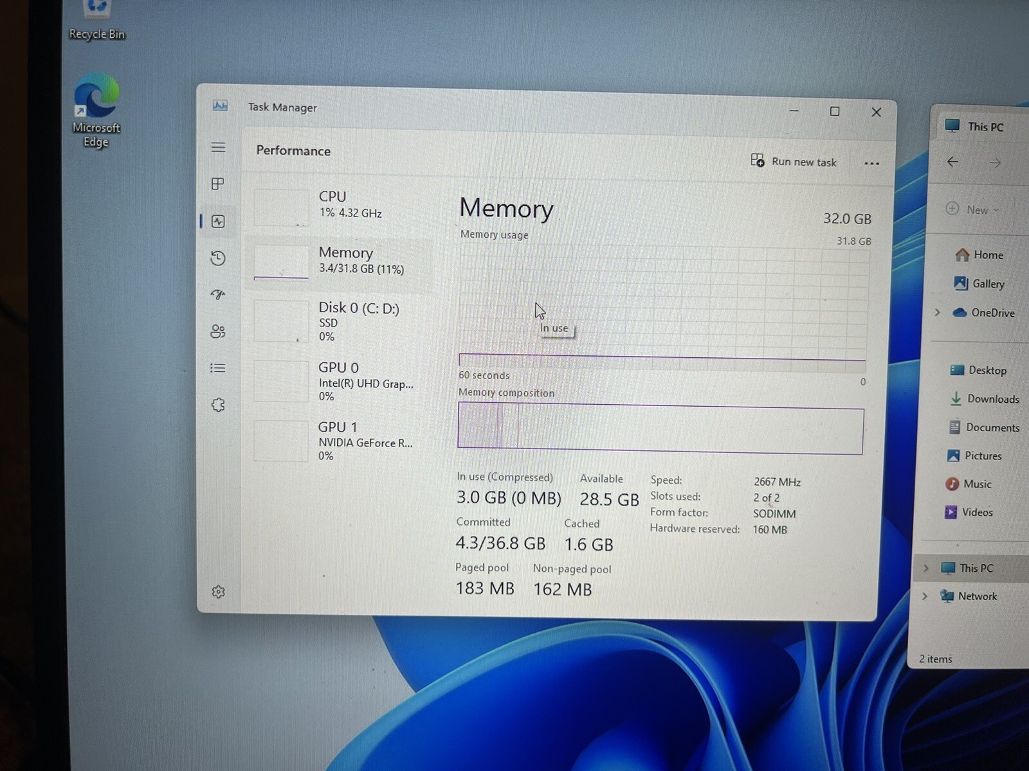
Task: Open the three-dot more options menu
Action: [x=871, y=163]
